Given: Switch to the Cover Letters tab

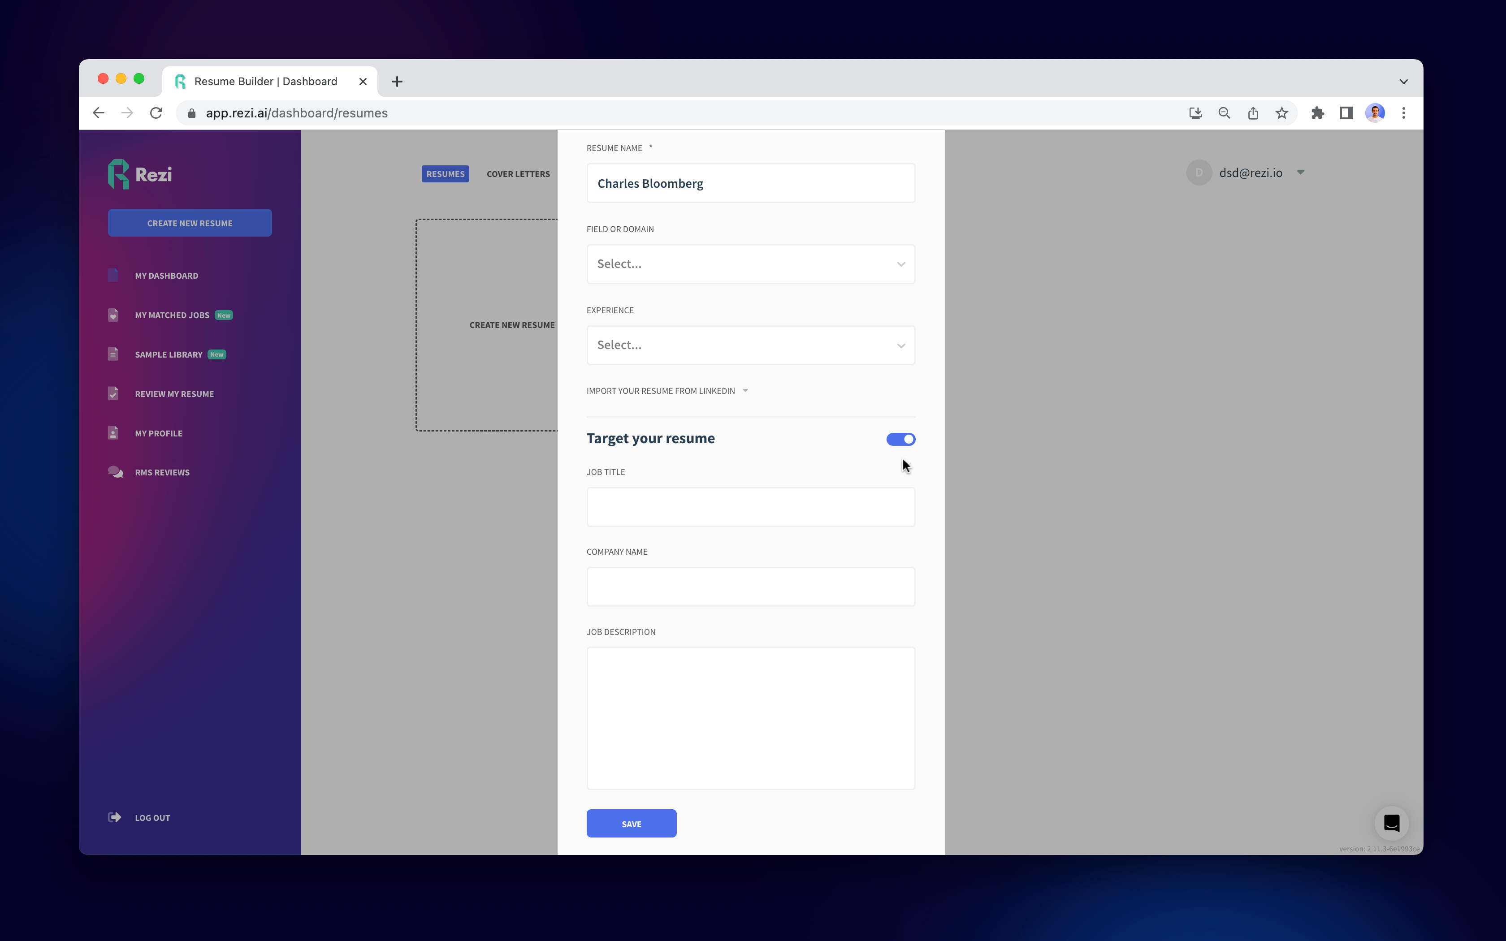Looking at the screenshot, I should tap(518, 174).
